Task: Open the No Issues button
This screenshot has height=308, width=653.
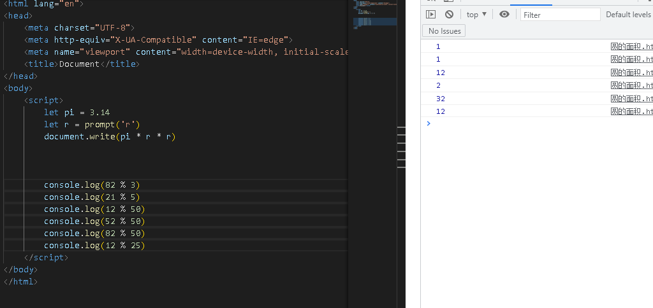Action: [x=444, y=31]
